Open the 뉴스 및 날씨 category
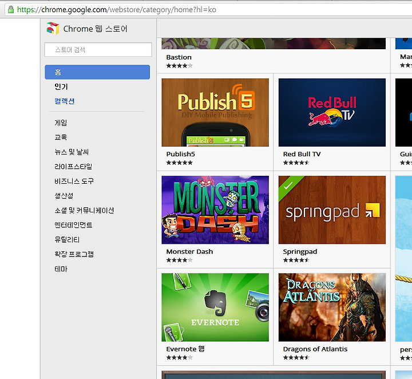The image size is (412, 379). tap(72, 152)
